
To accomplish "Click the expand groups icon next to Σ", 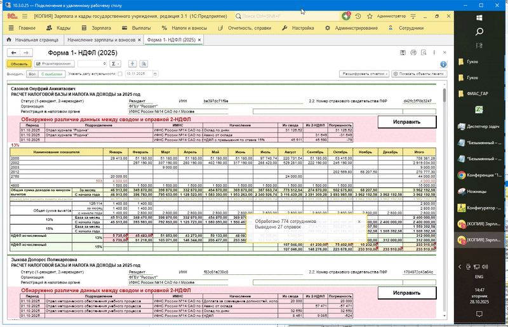I will click(132, 64).
